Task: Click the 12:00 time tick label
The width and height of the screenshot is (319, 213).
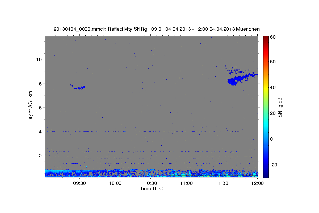Action: click(257, 183)
